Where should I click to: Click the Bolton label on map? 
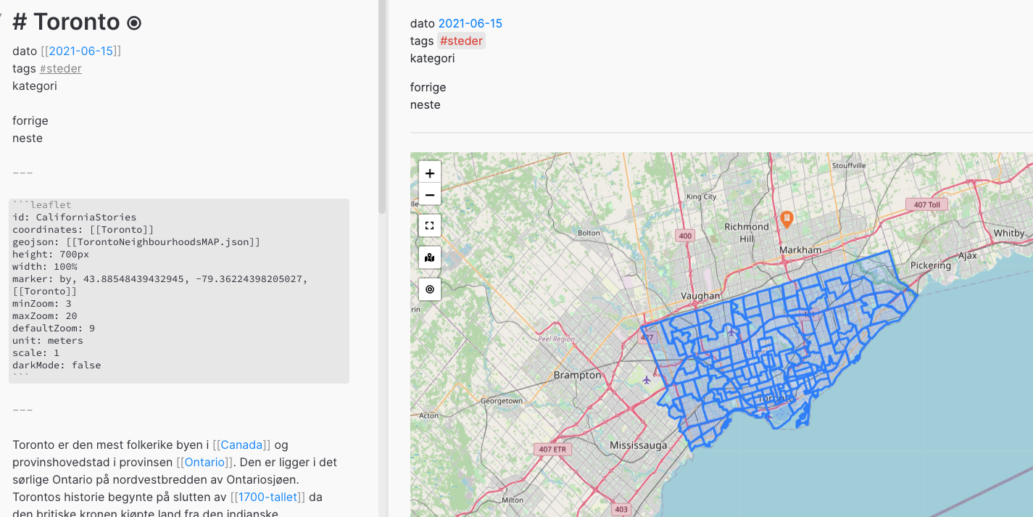click(x=589, y=233)
